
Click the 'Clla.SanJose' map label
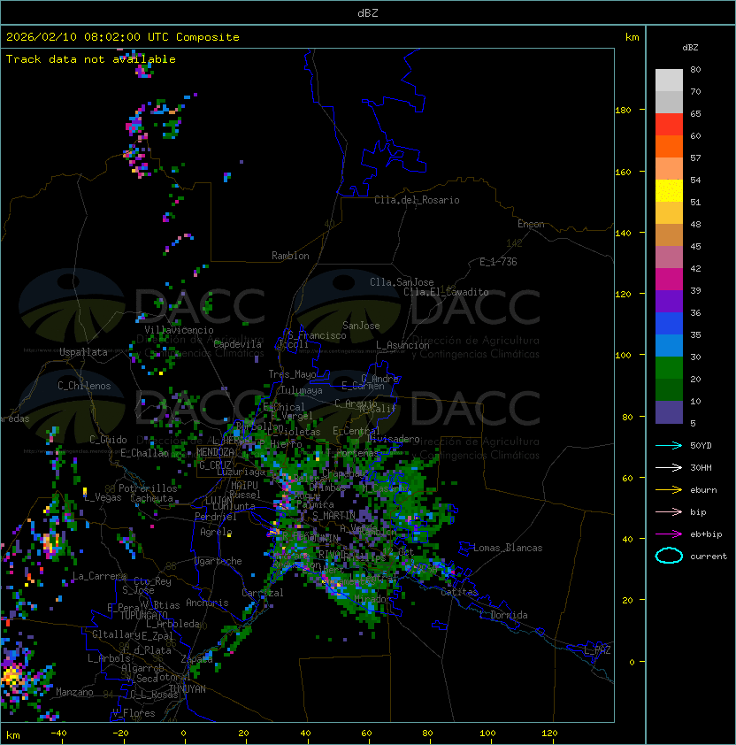point(402,282)
